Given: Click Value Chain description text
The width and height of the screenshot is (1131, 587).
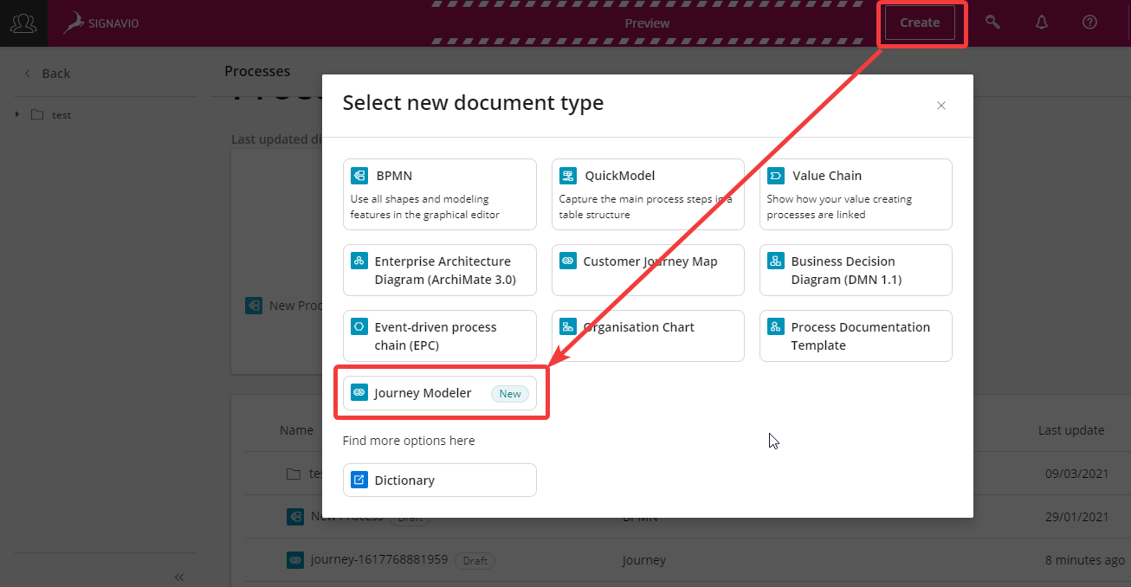Looking at the screenshot, I should point(839,207).
